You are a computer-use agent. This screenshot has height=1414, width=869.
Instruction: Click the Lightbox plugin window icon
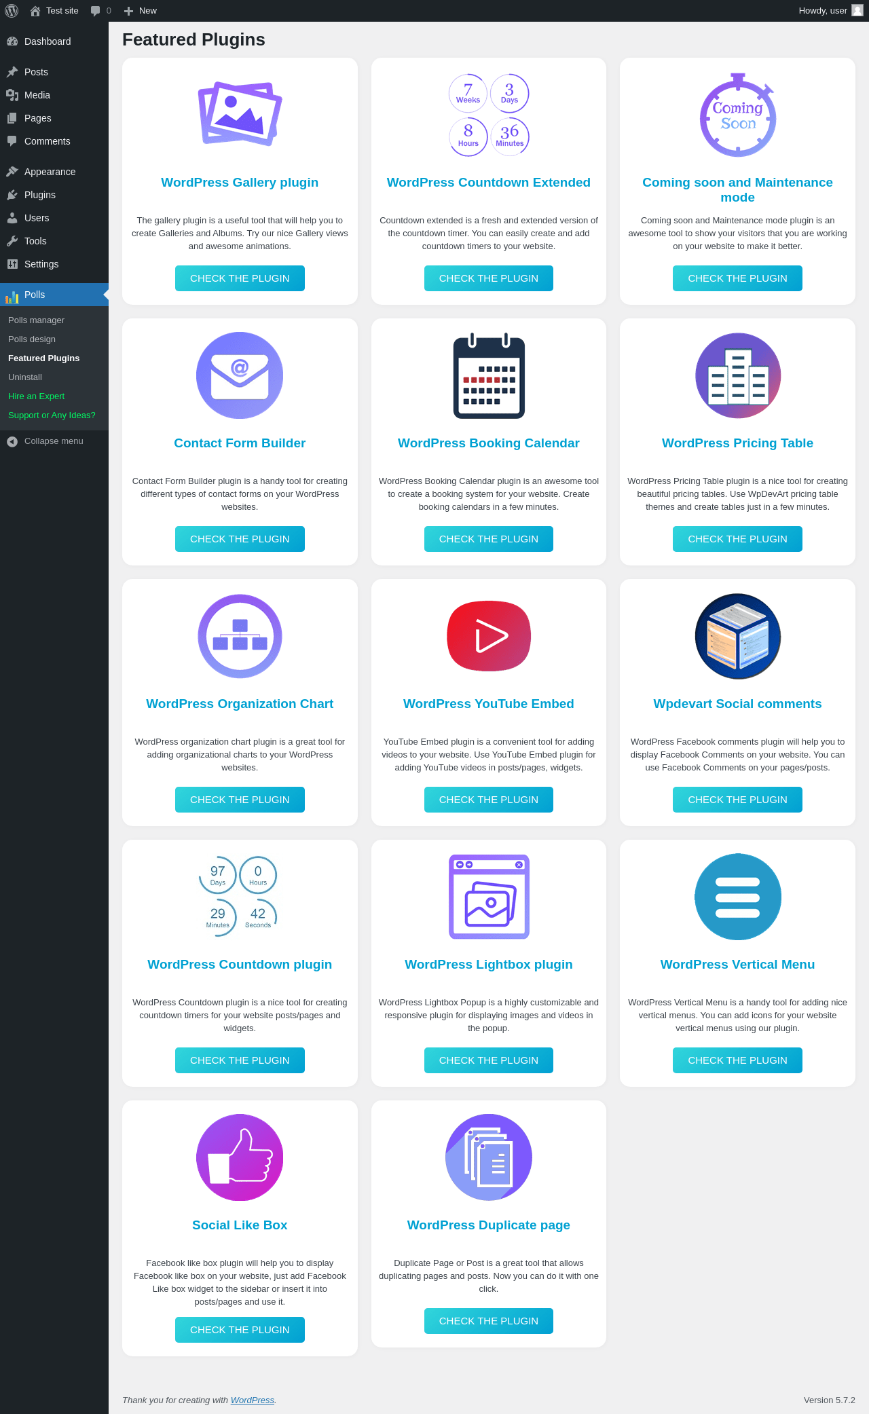pos(489,897)
